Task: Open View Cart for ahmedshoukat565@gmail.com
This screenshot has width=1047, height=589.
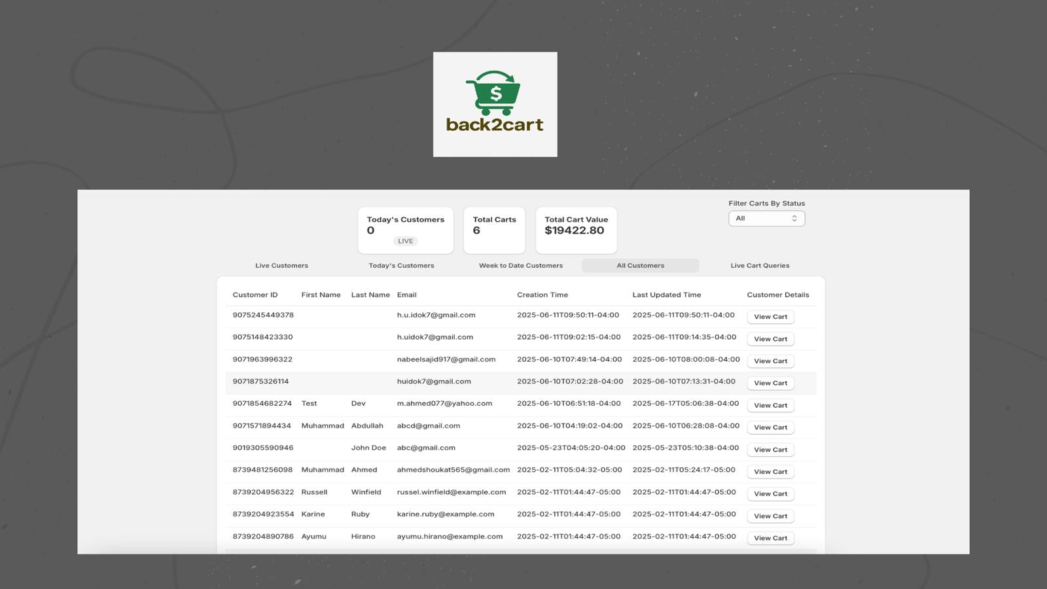Action: 770,472
